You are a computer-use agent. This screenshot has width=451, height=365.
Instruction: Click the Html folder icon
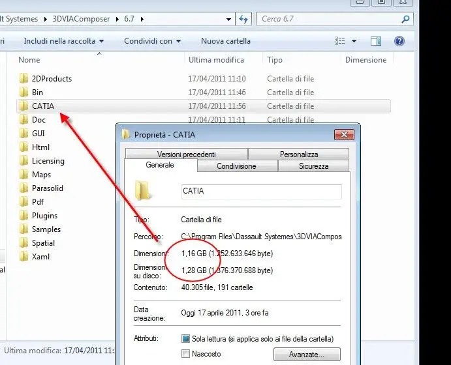pos(24,147)
